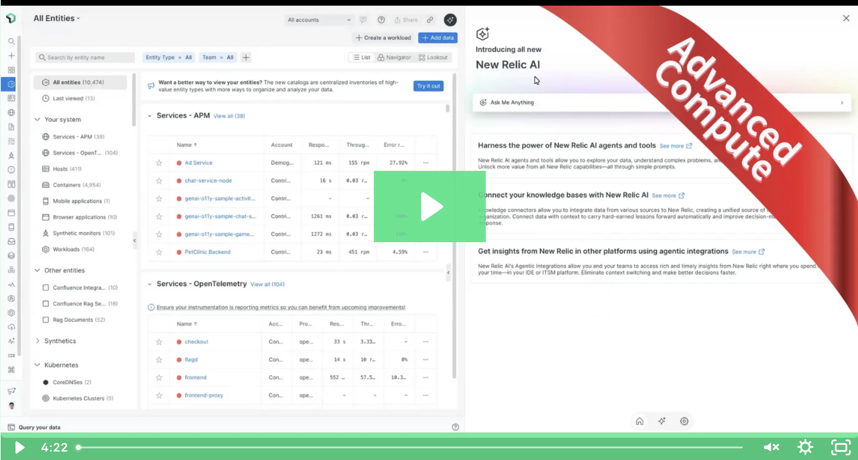Click the help question mark icon
Image resolution: width=858 pixels, height=460 pixels.
381,20
